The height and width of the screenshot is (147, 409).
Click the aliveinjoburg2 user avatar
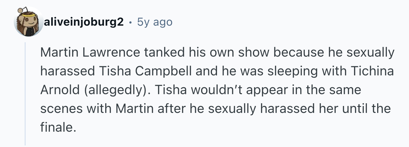28,22
